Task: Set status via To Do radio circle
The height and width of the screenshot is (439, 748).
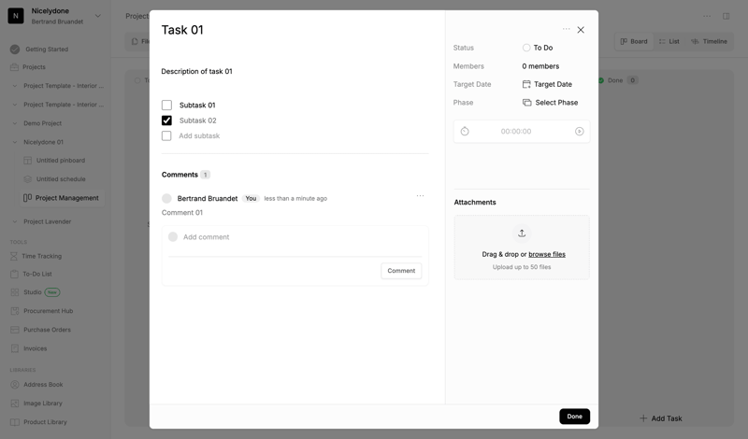Action: click(x=526, y=48)
